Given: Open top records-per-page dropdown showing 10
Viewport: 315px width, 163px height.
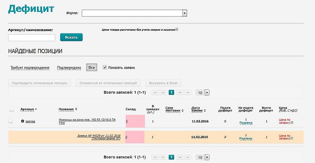Looking at the screenshot, I should [203, 93].
